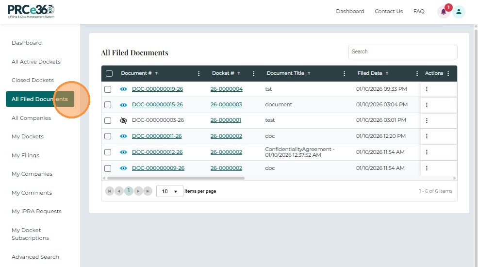This screenshot has height=267, width=478.
Task: Select All Filed Documents sidebar item
Action: (40, 99)
